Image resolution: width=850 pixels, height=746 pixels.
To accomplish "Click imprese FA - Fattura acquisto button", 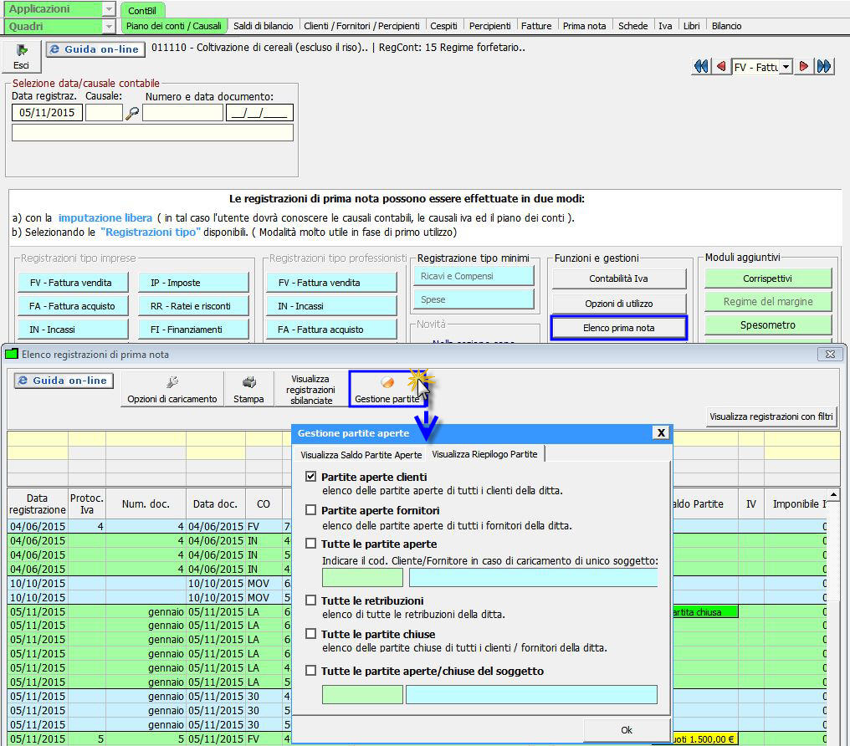I will point(73,306).
